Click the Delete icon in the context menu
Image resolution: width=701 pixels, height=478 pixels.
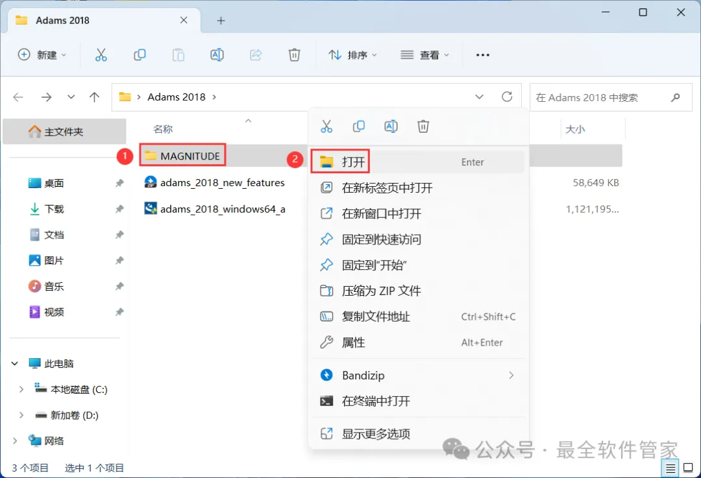tap(423, 126)
